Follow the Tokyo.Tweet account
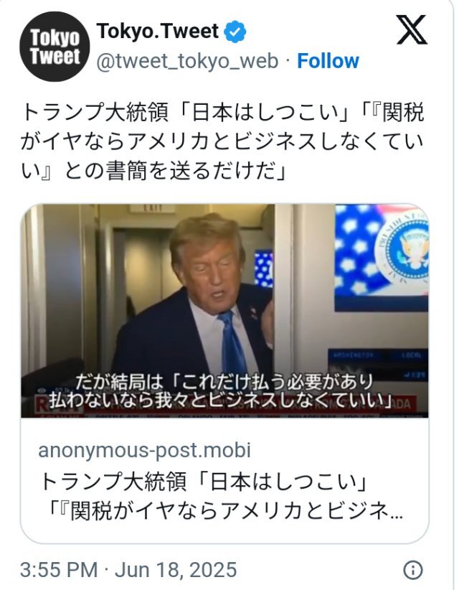 (x=328, y=61)
